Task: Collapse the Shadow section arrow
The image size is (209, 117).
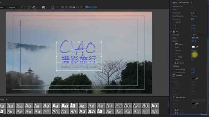Action: click(171, 75)
